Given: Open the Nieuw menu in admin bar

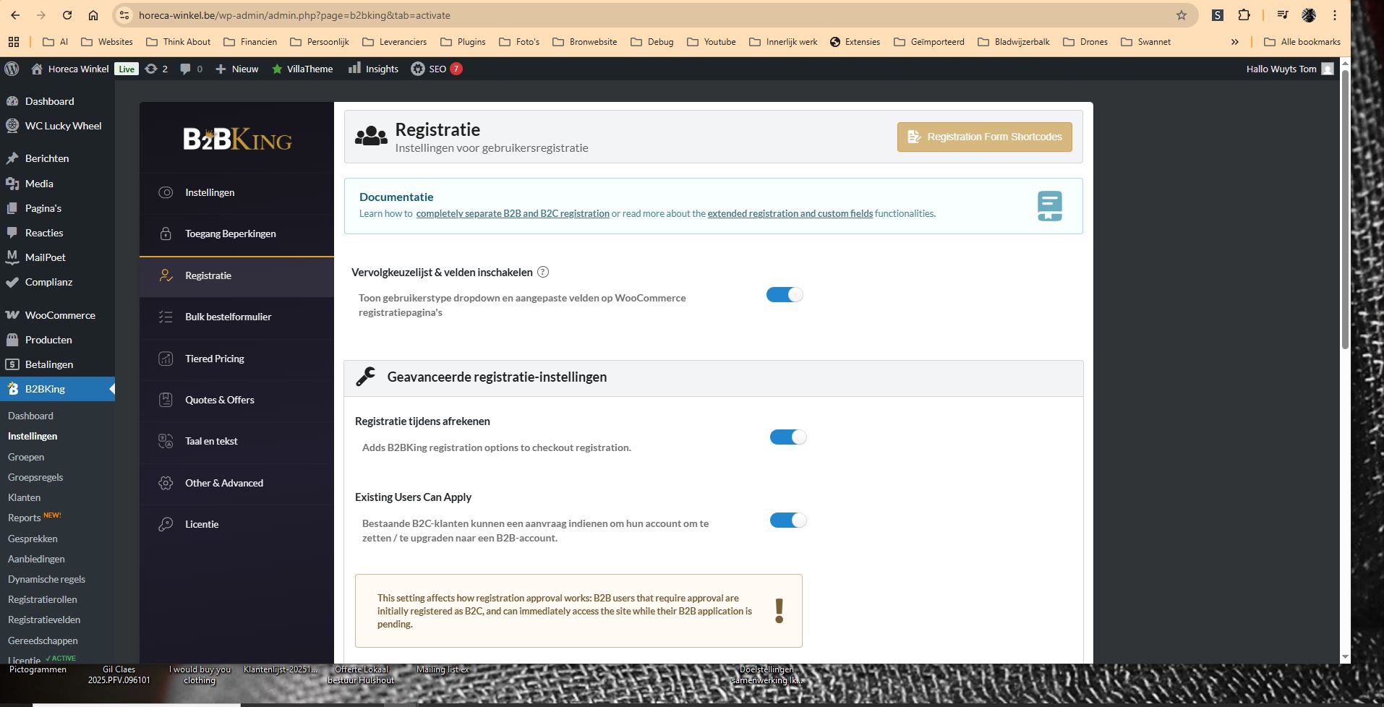Looking at the screenshot, I should tap(237, 69).
